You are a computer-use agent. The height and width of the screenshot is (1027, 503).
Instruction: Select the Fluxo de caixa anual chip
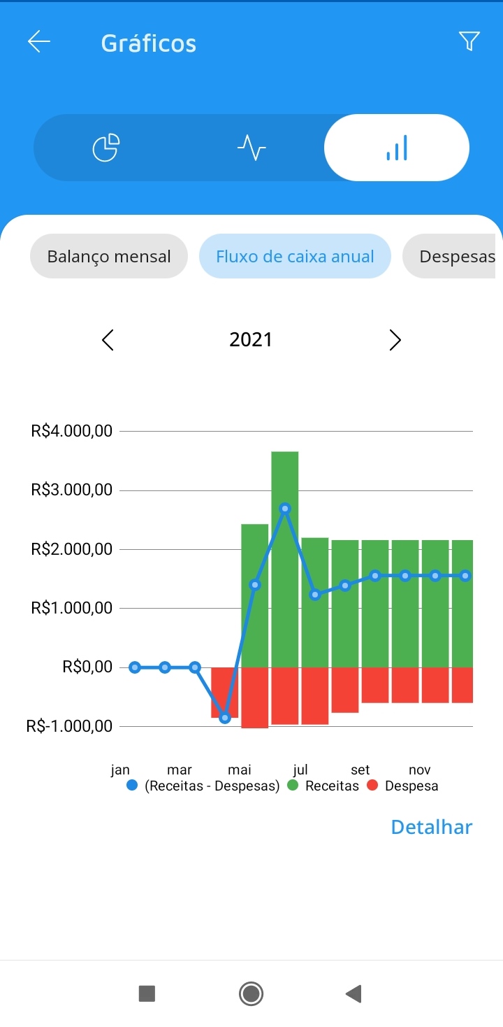(x=295, y=256)
